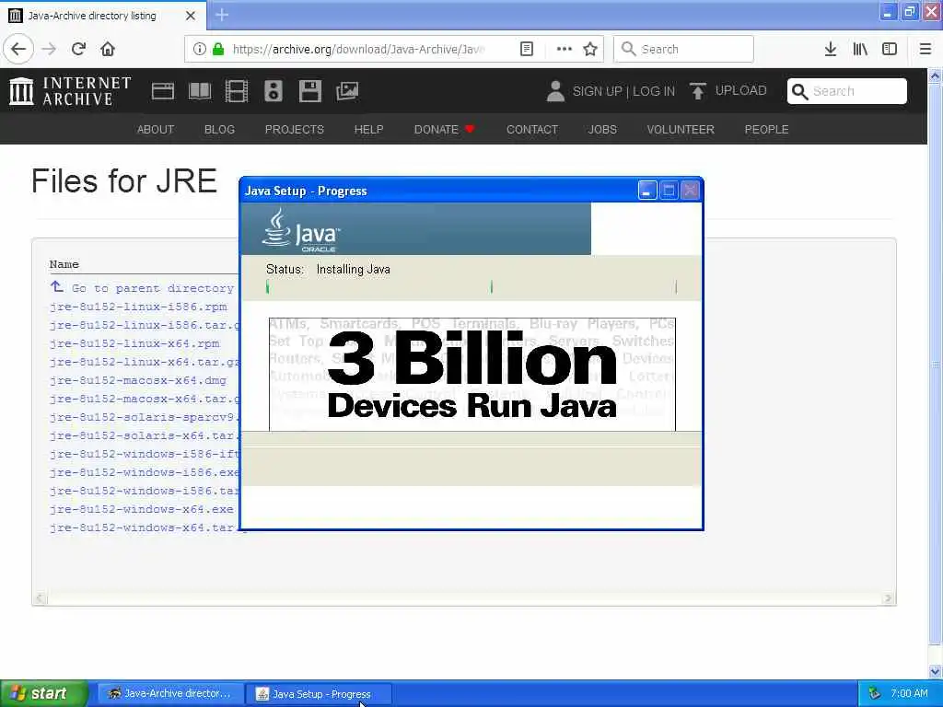The height and width of the screenshot is (707, 943).
Task: Open the ABOUT menu item
Action: click(x=155, y=129)
